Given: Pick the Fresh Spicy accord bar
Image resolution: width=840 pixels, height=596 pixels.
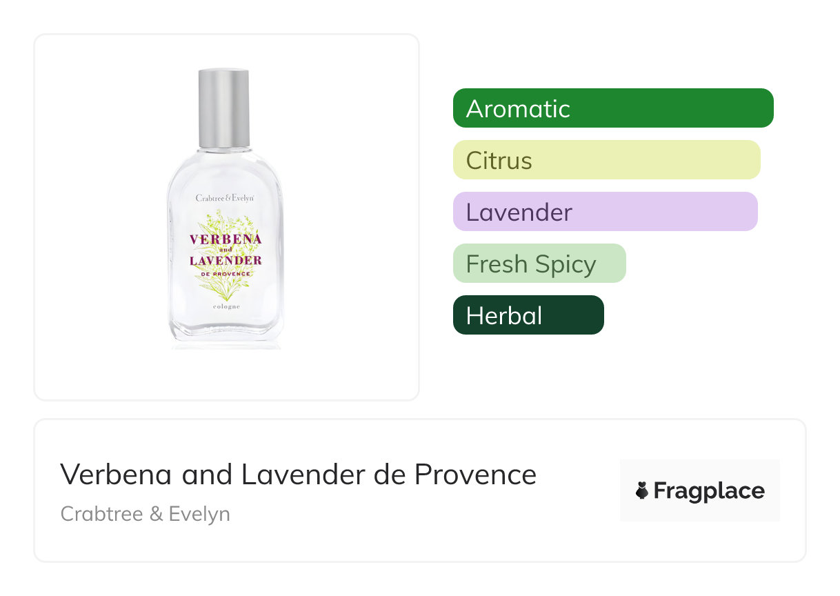Looking at the screenshot, I should click(539, 264).
